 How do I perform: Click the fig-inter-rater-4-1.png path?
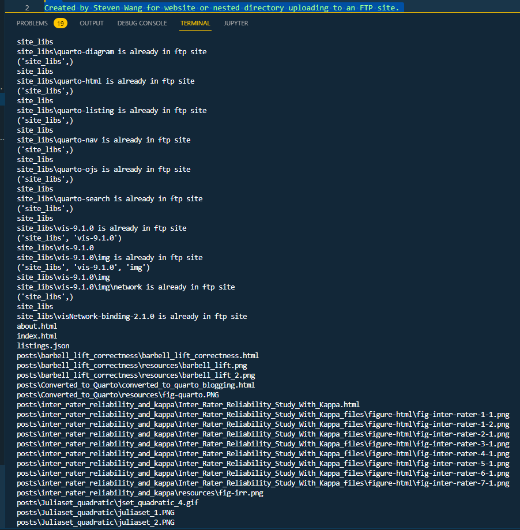[x=263, y=454]
